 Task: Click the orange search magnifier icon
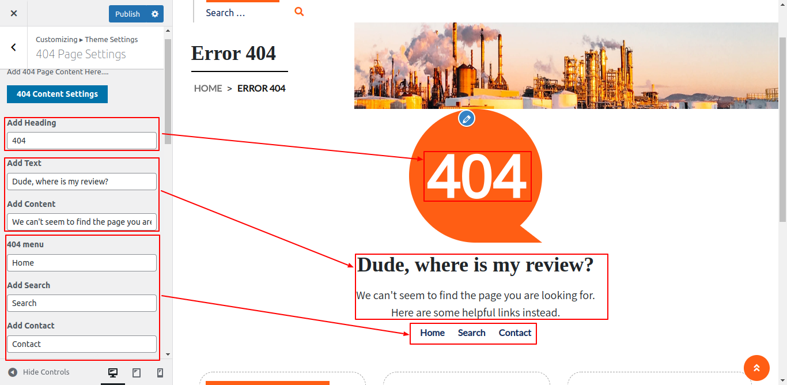(299, 12)
